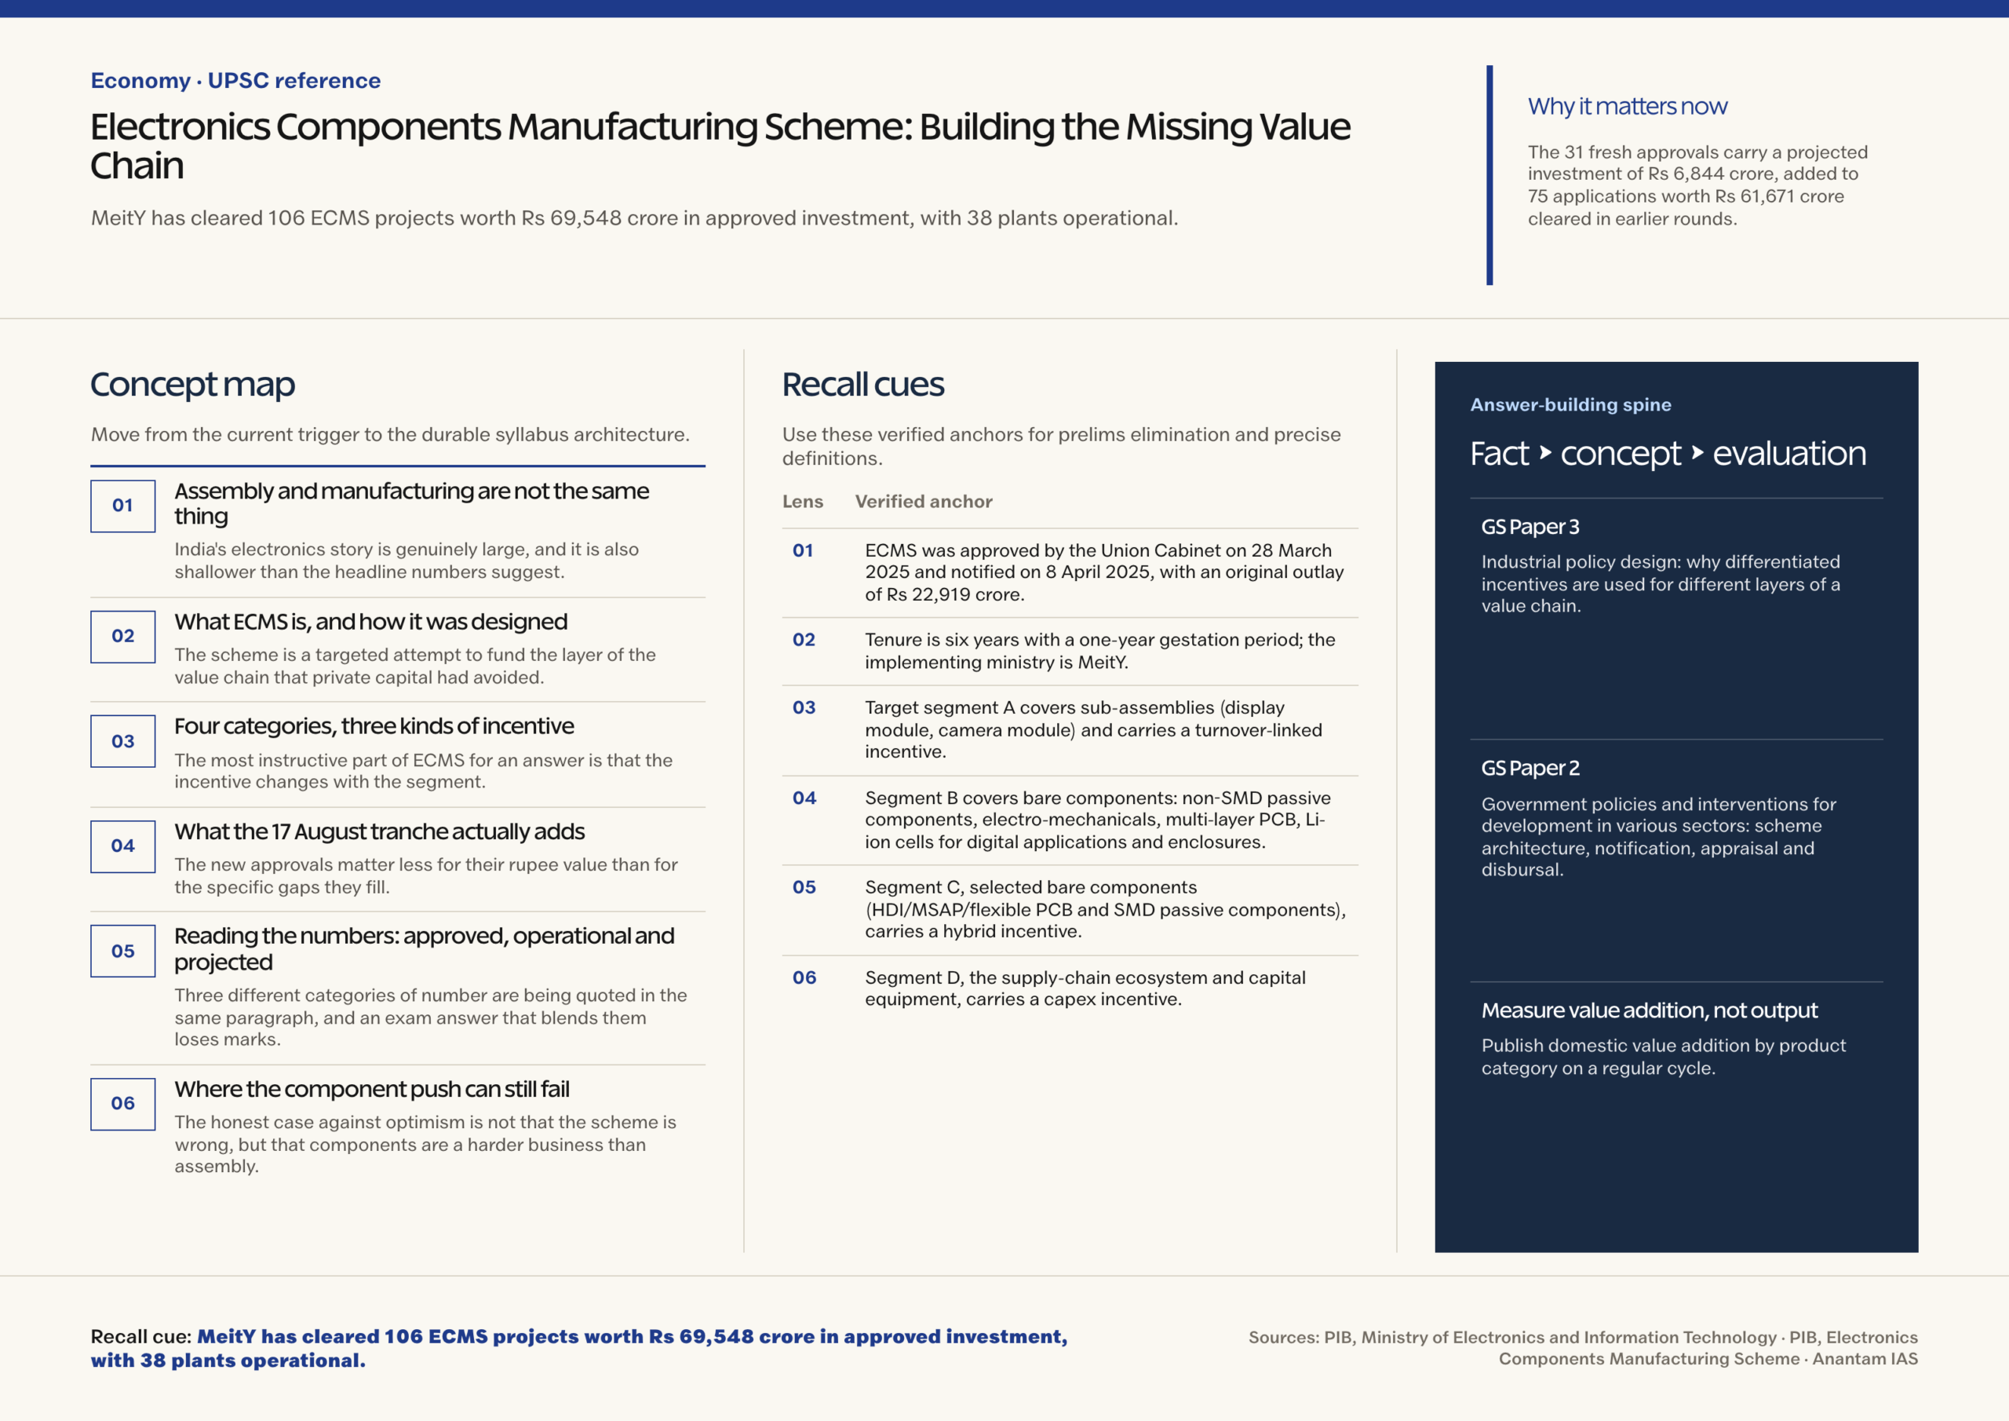2009x1421 pixels.
Task: Click the arrow between Fact and concept
Action: (x=1545, y=453)
